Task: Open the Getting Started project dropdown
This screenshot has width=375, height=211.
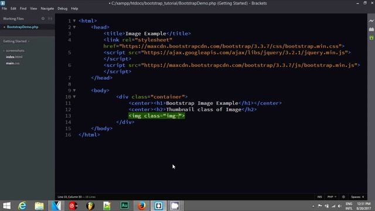Action: pyautogui.click(x=16, y=41)
